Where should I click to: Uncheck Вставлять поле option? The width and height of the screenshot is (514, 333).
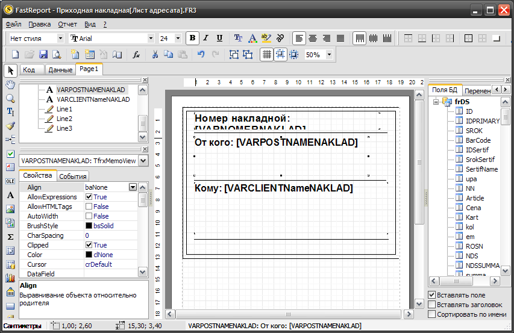coord(432,295)
